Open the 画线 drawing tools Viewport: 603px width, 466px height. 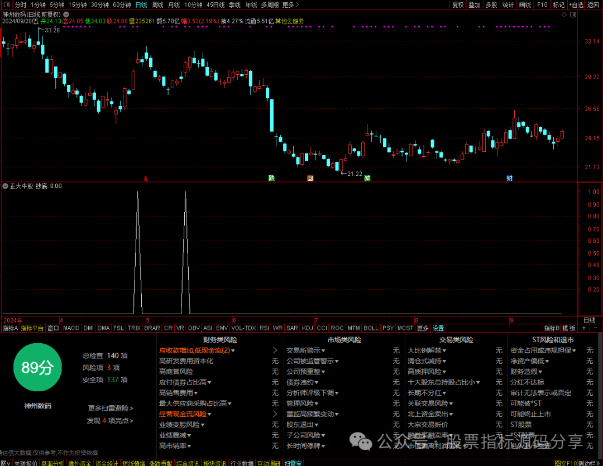pyautogui.click(x=525, y=4)
